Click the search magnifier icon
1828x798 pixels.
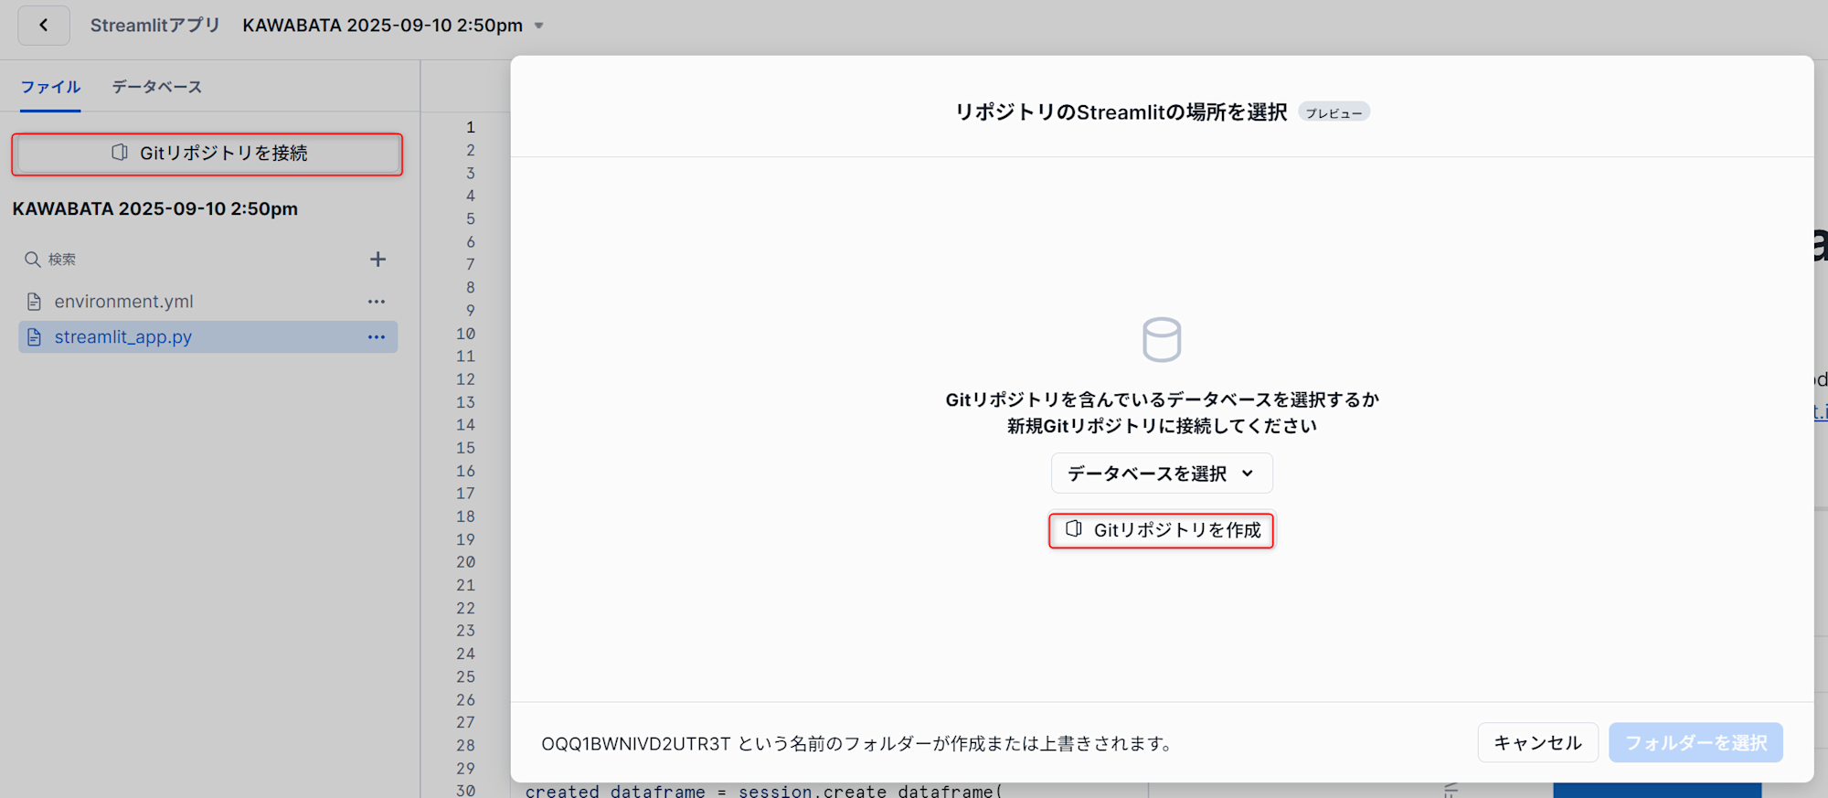coord(32,260)
